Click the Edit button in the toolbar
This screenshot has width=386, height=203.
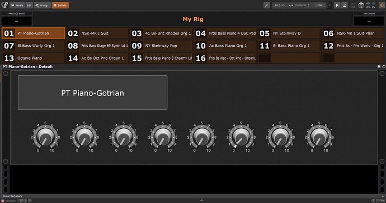click(29, 5)
